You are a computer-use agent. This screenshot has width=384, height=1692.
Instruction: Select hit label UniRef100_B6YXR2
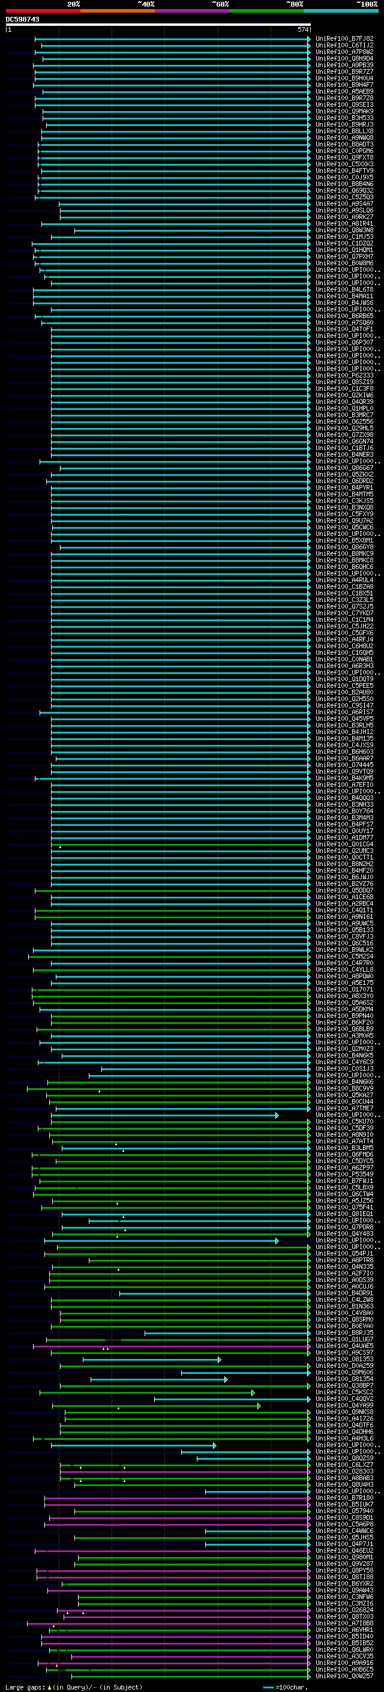(x=344, y=1583)
